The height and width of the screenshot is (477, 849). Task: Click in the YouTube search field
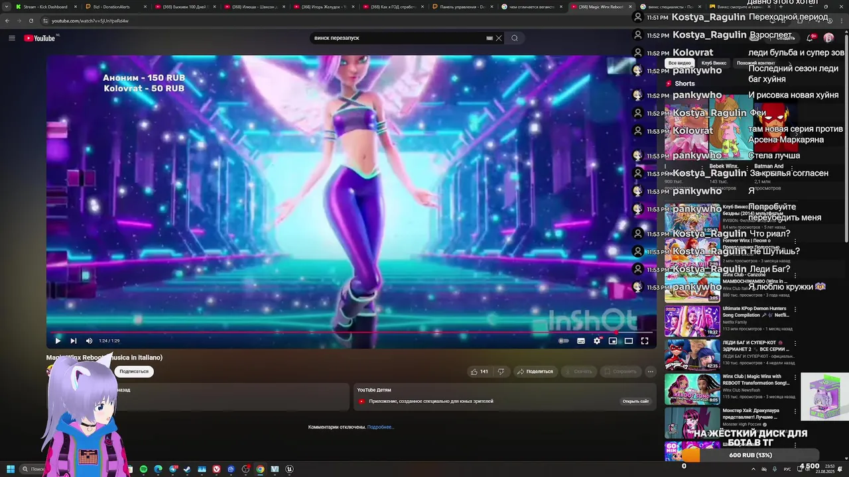tap(398, 38)
